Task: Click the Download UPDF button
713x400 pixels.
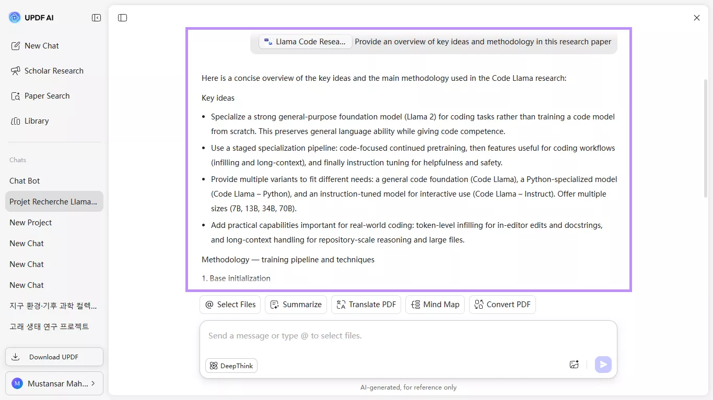Action: (54, 357)
